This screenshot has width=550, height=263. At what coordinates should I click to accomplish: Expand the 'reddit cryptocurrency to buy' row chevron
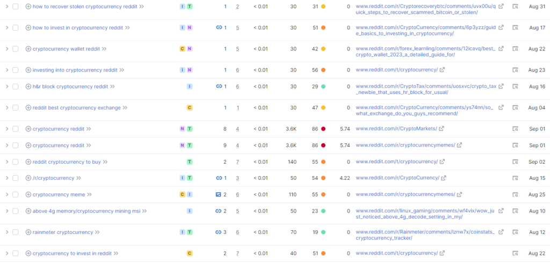pos(6,162)
